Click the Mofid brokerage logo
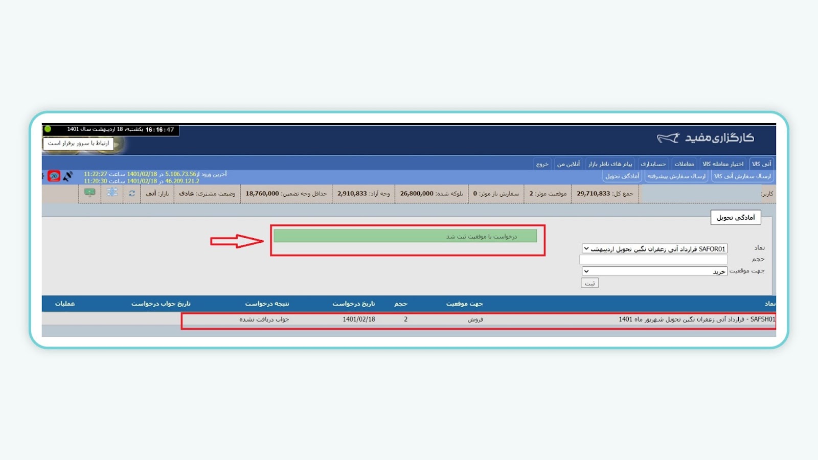Image resolution: width=818 pixels, height=460 pixels. coord(706,137)
